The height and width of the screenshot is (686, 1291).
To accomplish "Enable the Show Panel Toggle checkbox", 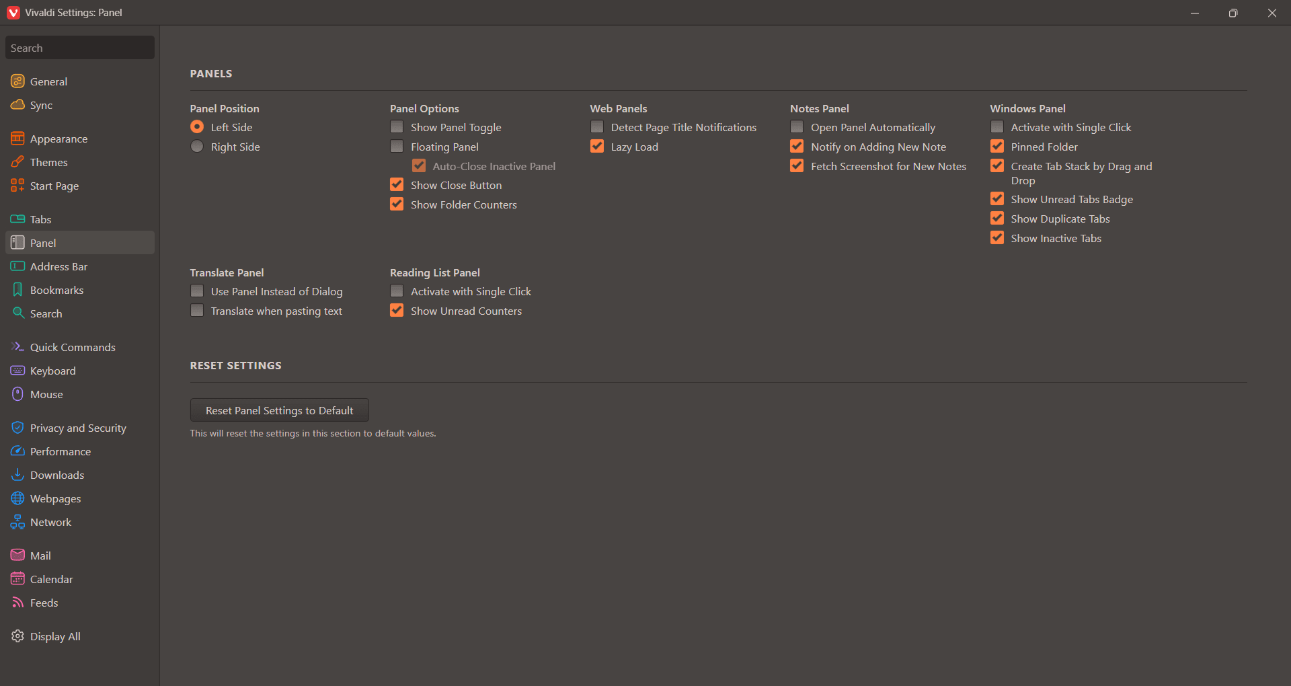I will (397, 127).
